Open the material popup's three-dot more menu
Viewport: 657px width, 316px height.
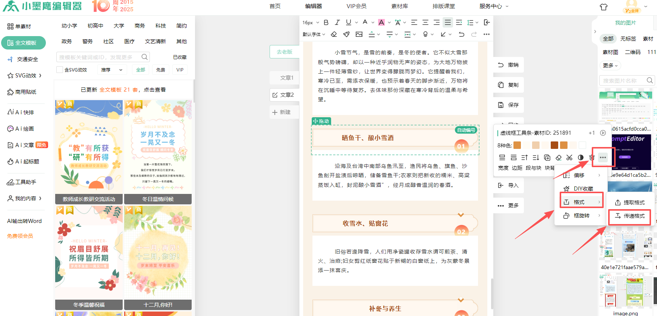(x=603, y=157)
